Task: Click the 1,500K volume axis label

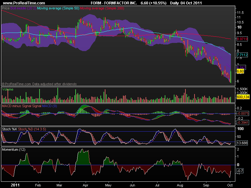Action: [x=242, y=89]
